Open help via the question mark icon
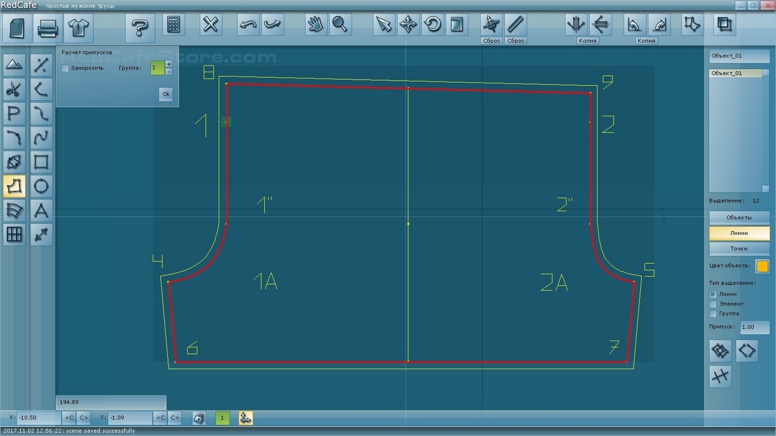Viewport: 776px width, 436px height. pyautogui.click(x=140, y=27)
